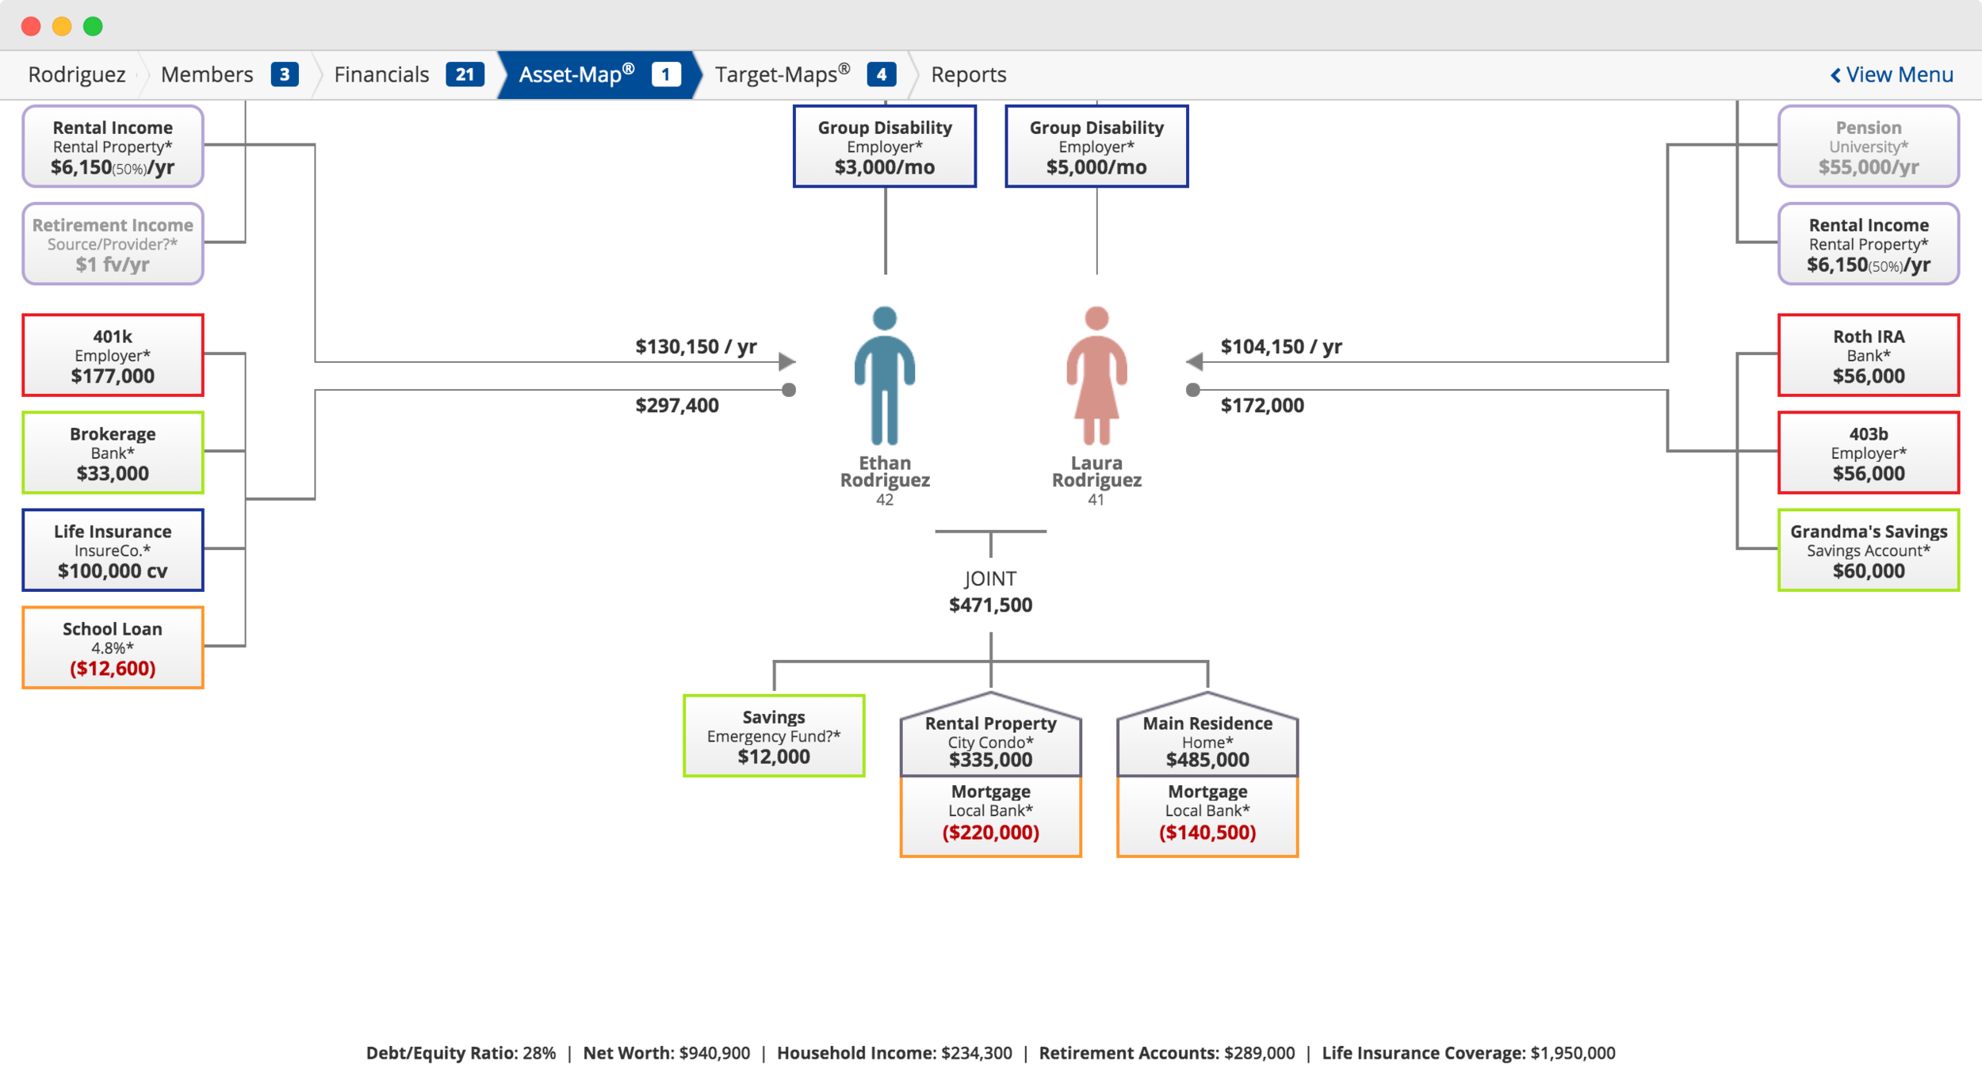Open Ethan's 401k Employer box
Image resolution: width=1982 pixels, height=1080 pixels.
click(113, 355)
